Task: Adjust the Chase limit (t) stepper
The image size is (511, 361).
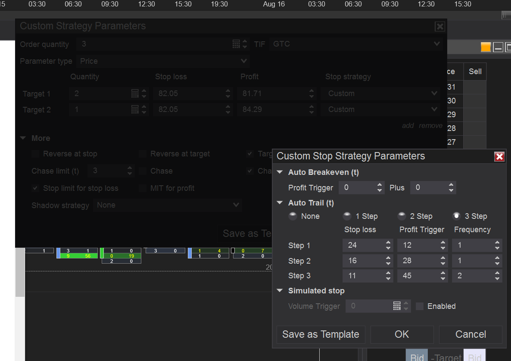Action: pos(130,171)
